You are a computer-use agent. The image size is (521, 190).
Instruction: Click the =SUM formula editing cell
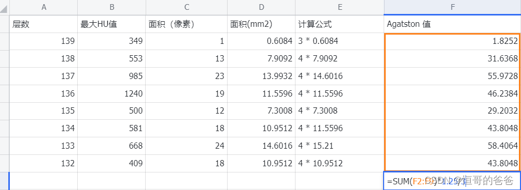pos(453,181)
